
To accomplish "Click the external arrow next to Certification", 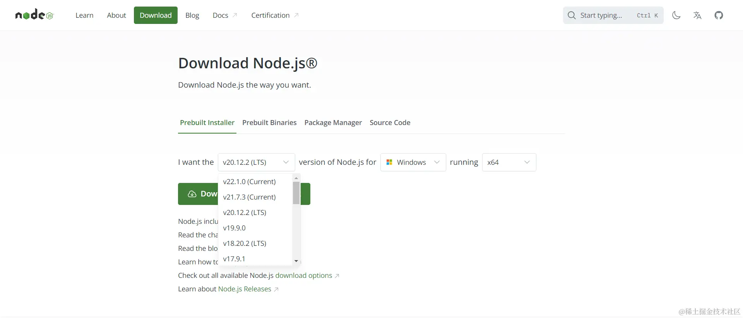I will (296, 15).
